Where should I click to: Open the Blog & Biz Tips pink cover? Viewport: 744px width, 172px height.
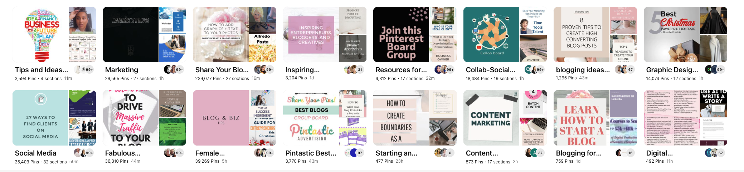[x=221, y=118]
